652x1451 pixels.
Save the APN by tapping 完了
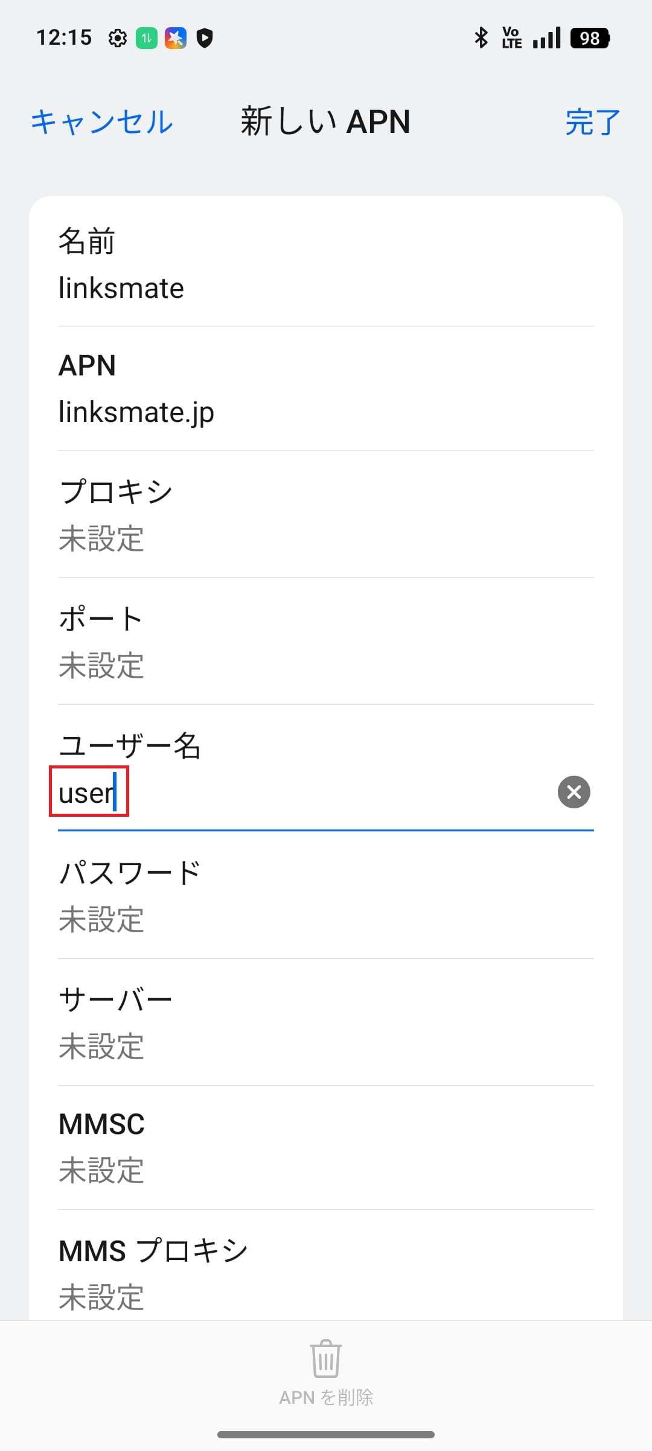pyautogui.click(x=592, y=122)
